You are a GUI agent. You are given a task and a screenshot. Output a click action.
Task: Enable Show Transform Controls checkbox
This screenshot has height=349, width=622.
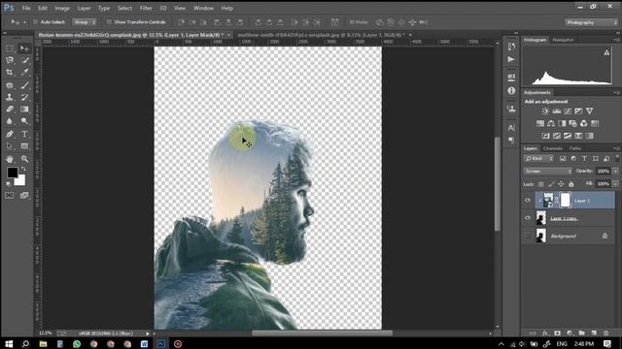coord(109,22)
